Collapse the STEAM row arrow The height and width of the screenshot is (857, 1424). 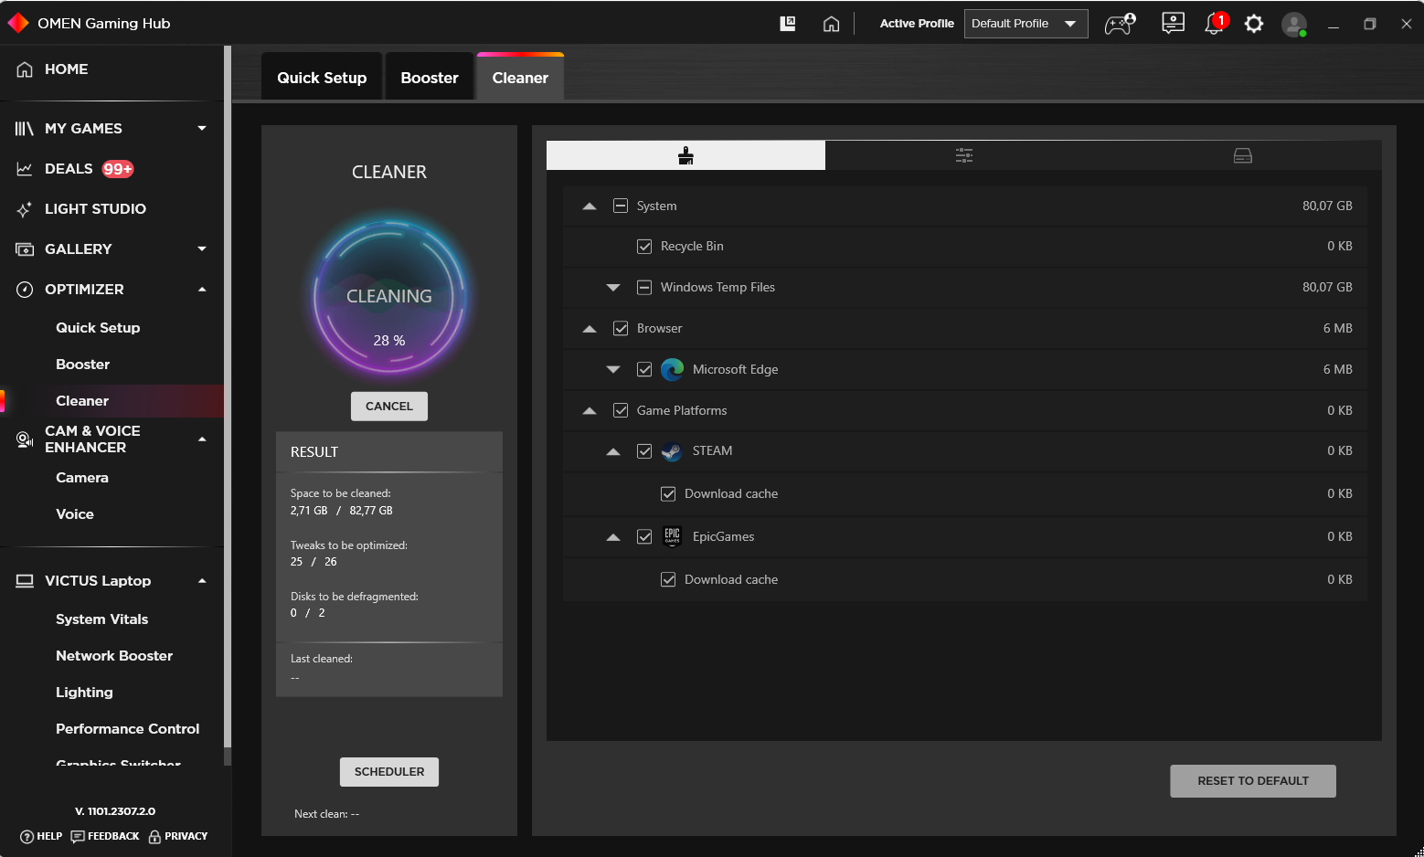pyautogui.click(x=613, y=451)
